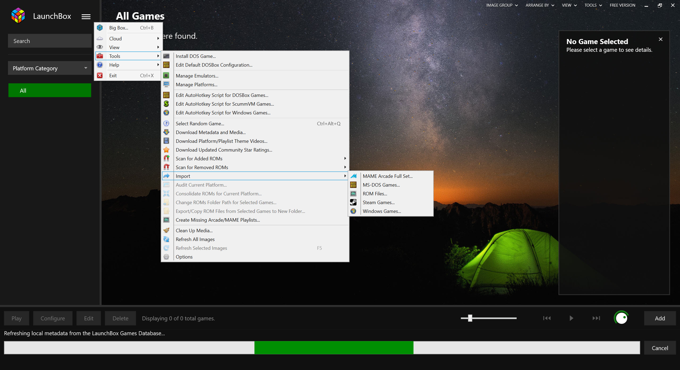Image resolution: width=680 pixels, height=370 pixels.
Task: Toggle the round green music control
Action: pyautogui.click(x=621, y=318)
